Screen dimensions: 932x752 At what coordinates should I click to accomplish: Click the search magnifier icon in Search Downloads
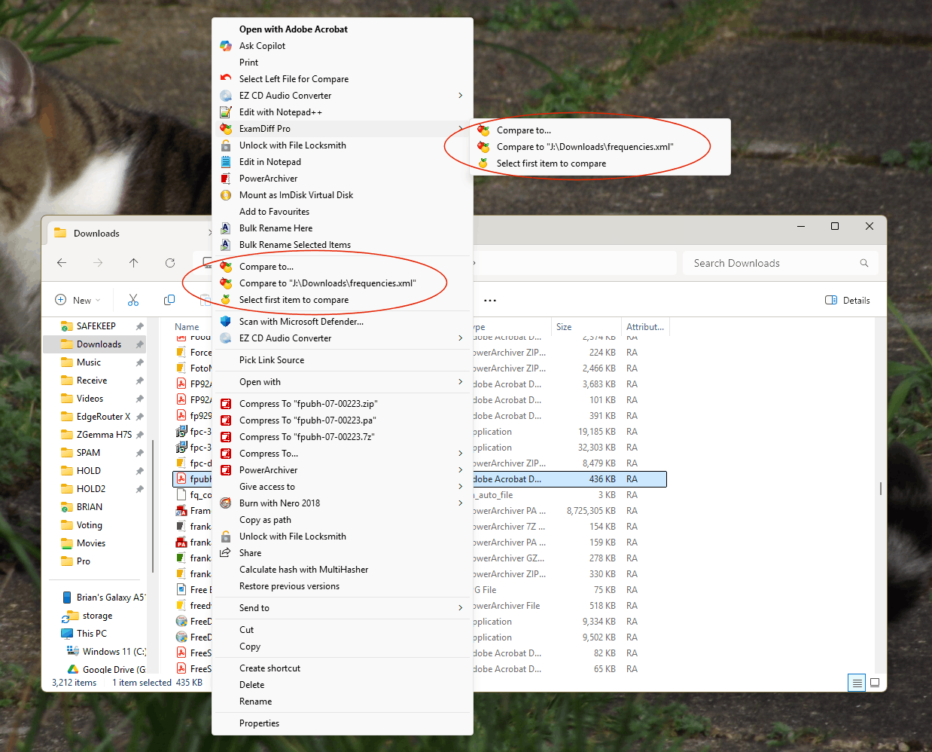(x=864, y=263)
